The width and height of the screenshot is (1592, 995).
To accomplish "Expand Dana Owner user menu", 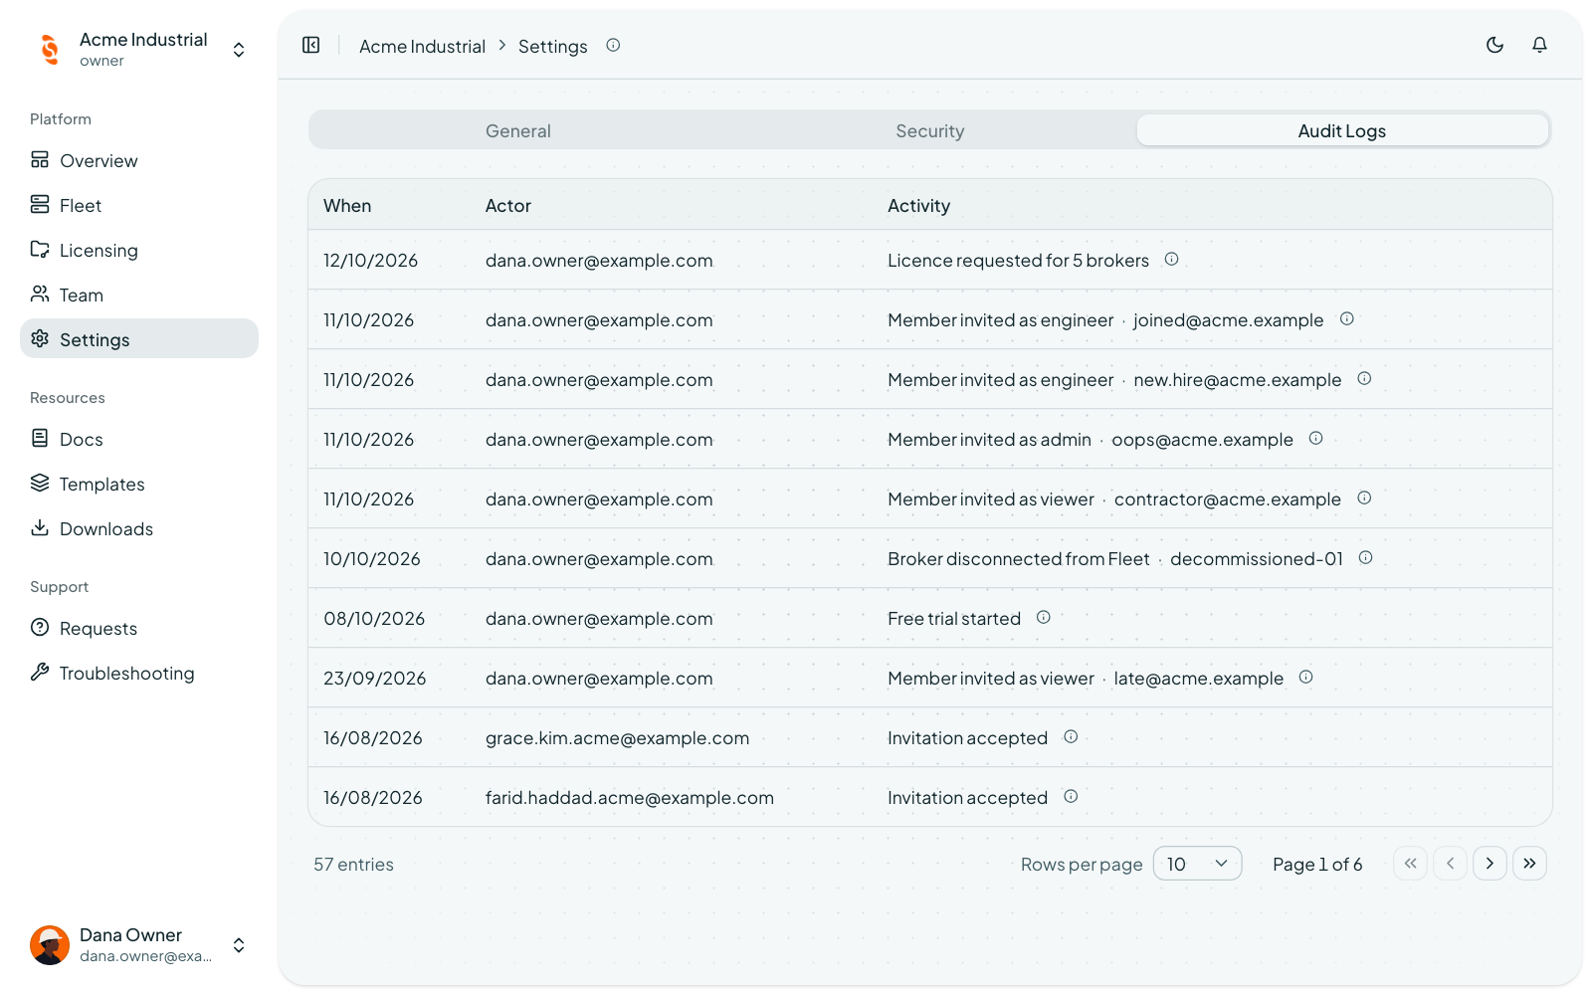I will 139,944.
